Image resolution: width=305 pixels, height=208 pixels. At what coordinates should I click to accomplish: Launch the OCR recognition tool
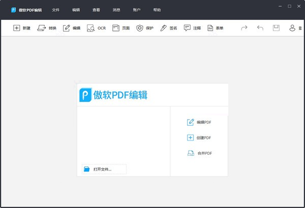[x=91, y=28]
